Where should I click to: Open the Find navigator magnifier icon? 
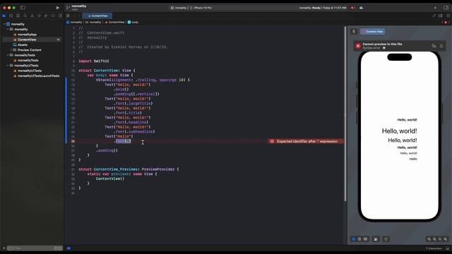click(25, 16)
